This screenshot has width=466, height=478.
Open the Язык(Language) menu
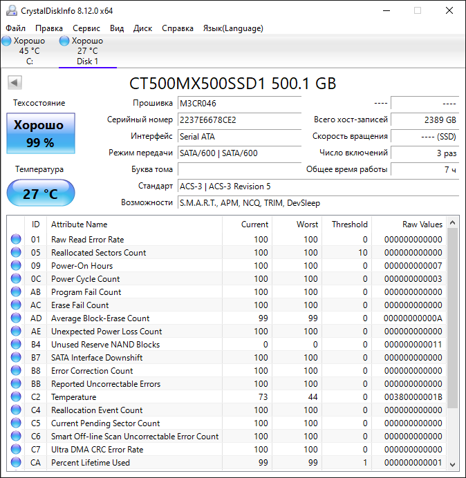point(232,28)
